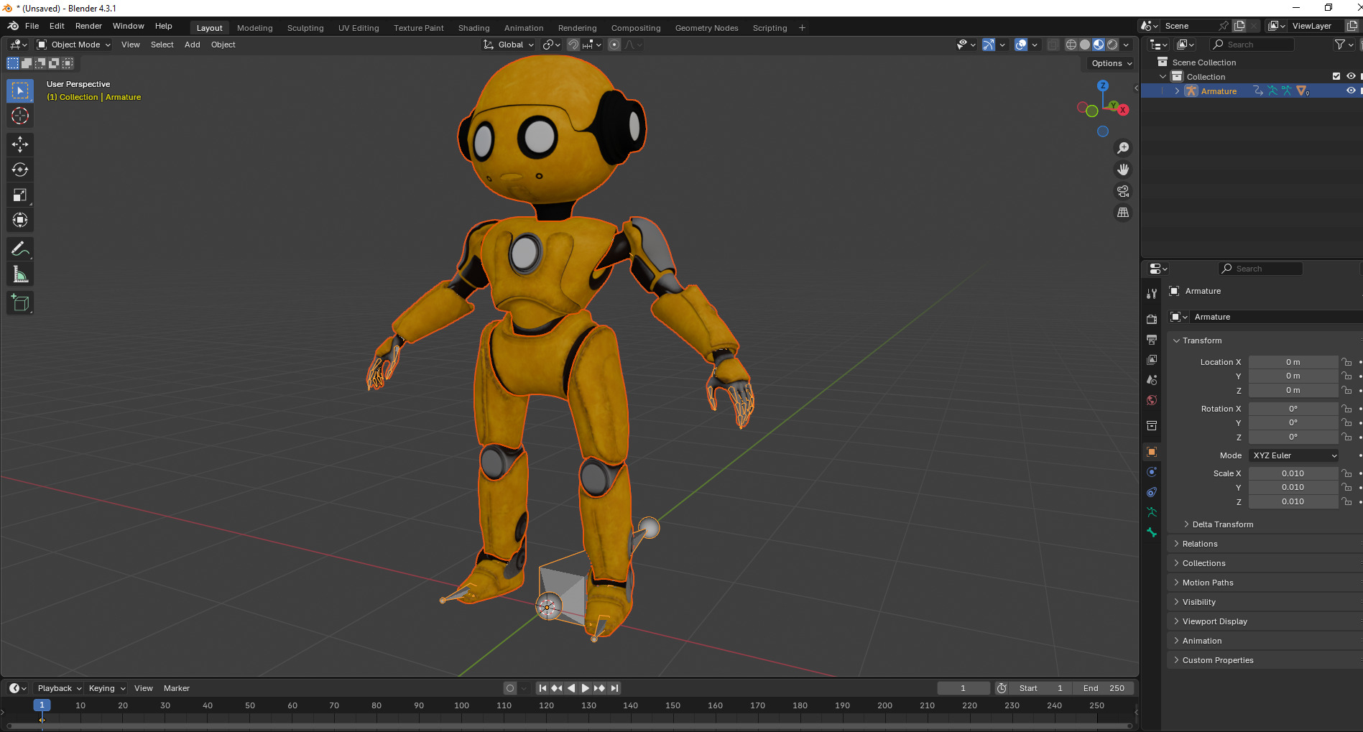Open the Output properties tab
1363x732 pixels.
coord(1152,339)
